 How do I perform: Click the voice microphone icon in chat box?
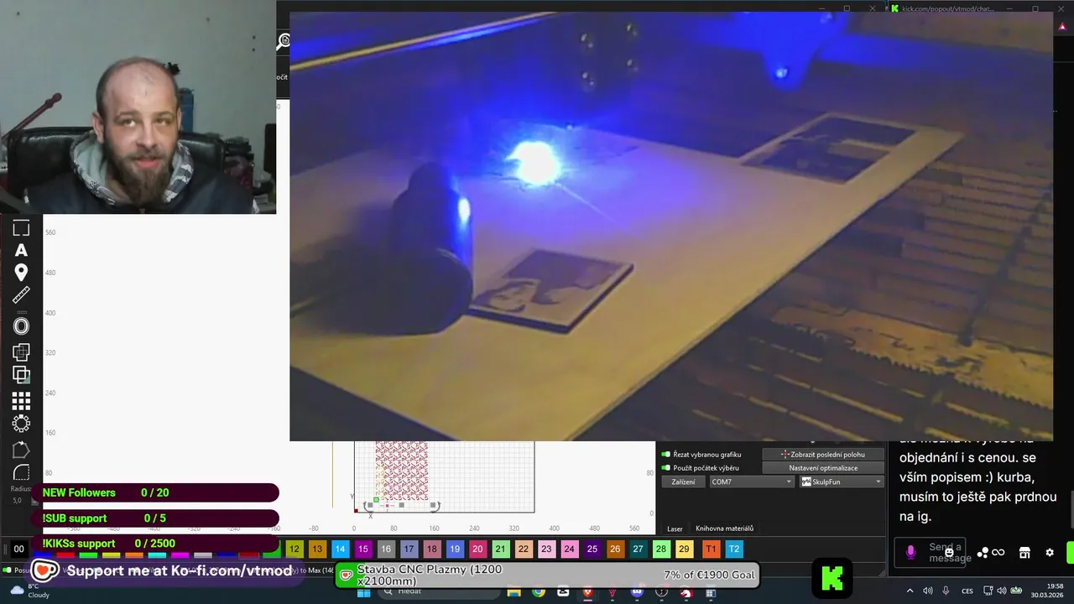click(910, 552)
